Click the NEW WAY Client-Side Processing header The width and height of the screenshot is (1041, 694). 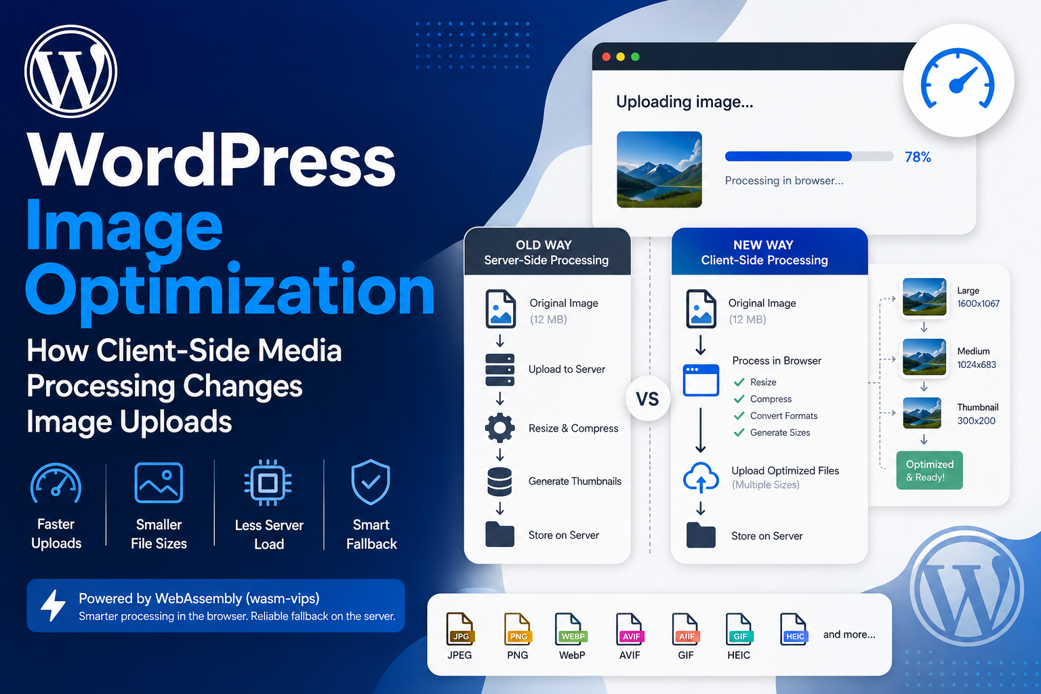[769, 251]
